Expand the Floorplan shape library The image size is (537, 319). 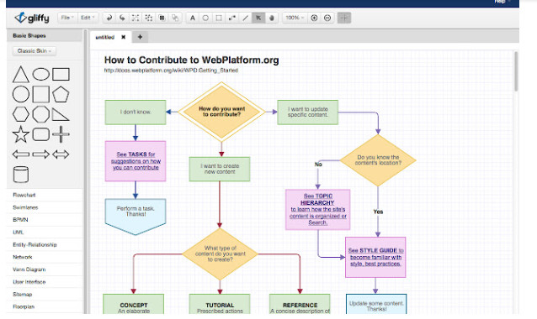[45, 306]
